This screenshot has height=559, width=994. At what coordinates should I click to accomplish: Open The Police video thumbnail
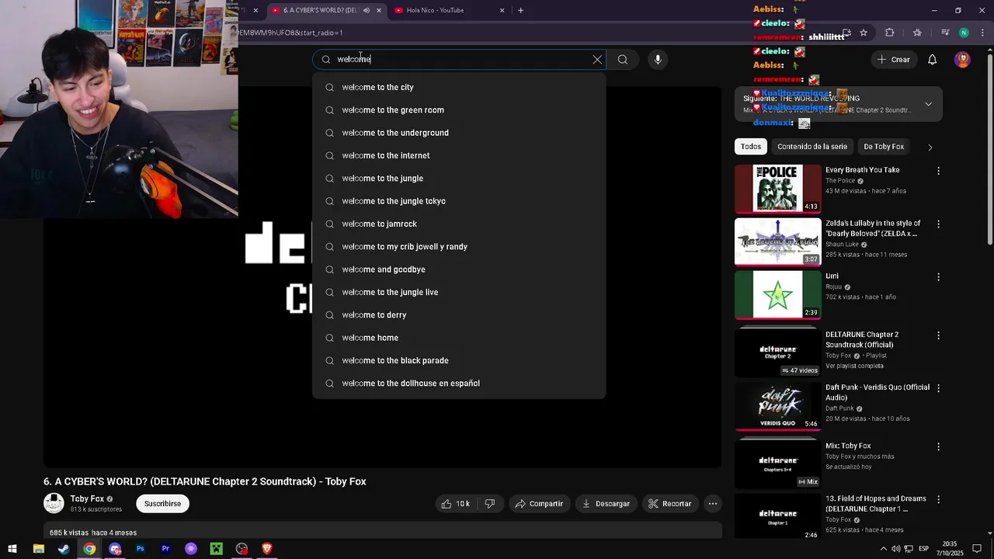(x=777, y=189)
